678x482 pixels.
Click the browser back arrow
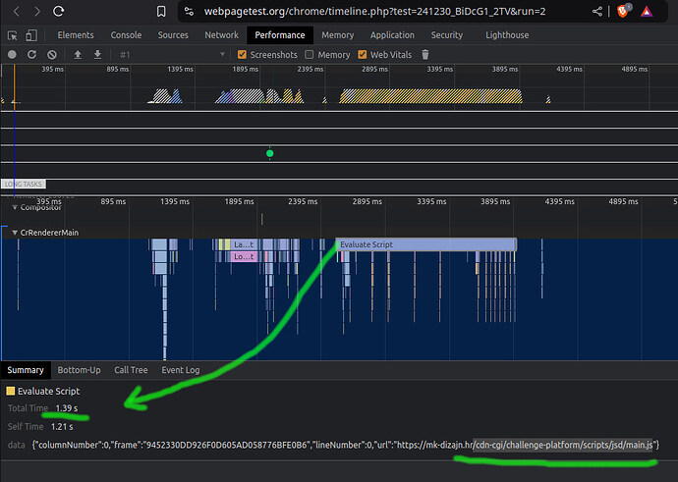tap(17, 12)
